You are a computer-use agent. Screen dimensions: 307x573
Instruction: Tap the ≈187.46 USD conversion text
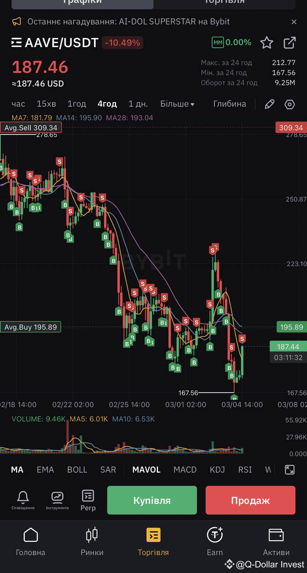[x=38, y=84]
